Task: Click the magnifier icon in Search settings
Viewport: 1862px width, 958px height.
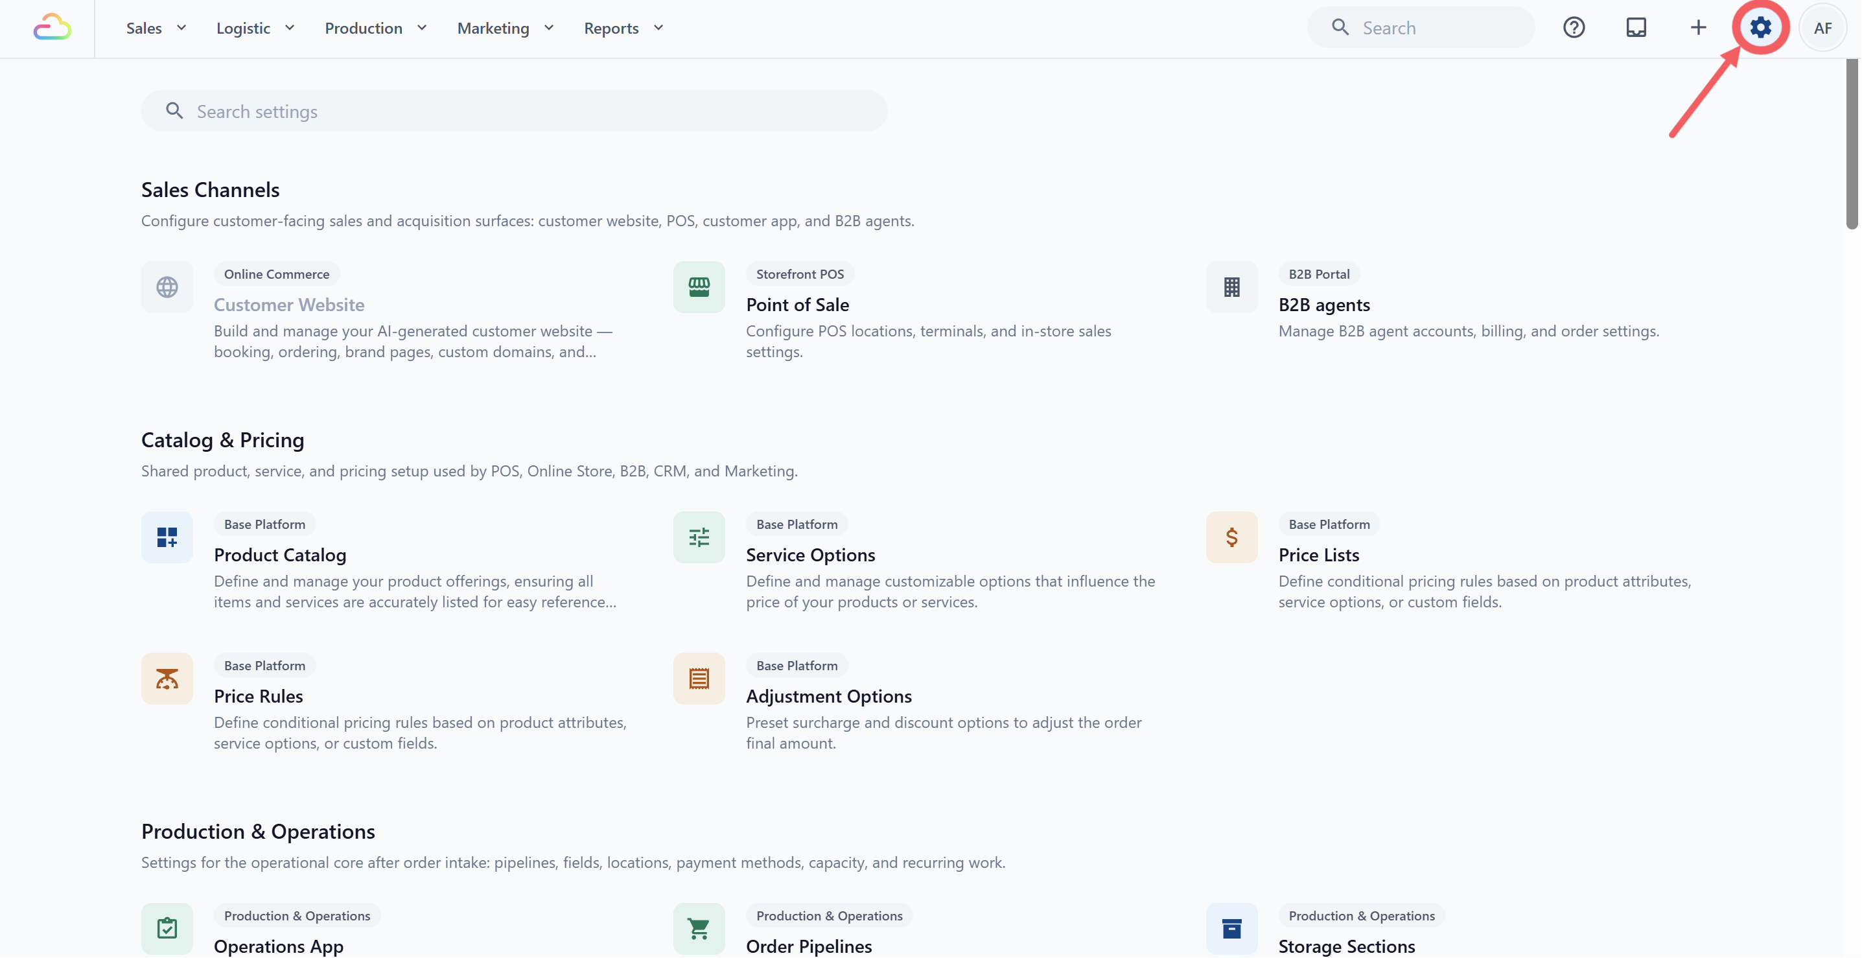Action: coord(174,111)
